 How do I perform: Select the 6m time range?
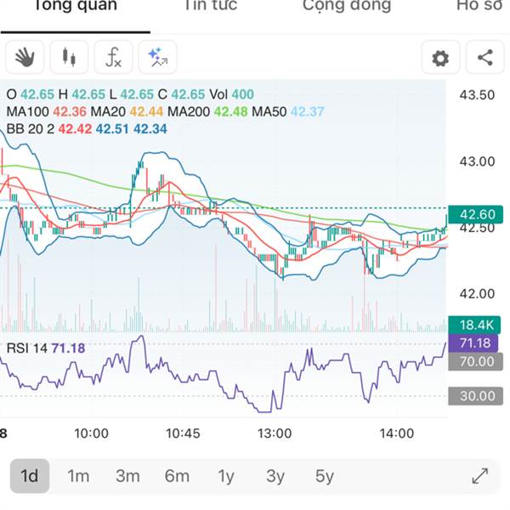[x=177, y=476]
